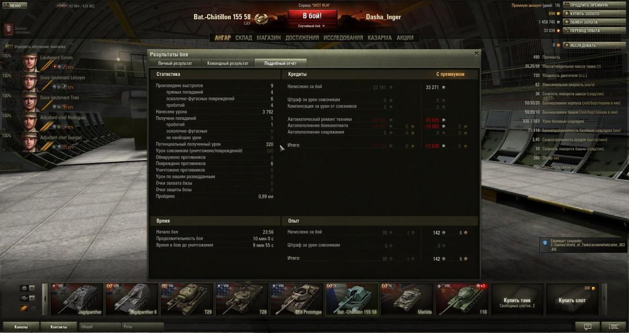Open the "Исследования" menu item
The image size is (629, 333).
tap(343, 38)
